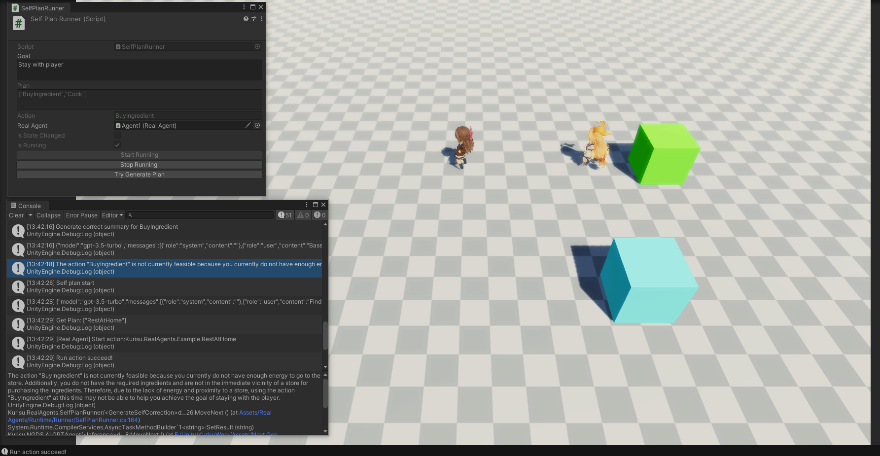
Task: Click into the Console search field
Action: pos(200,215)
